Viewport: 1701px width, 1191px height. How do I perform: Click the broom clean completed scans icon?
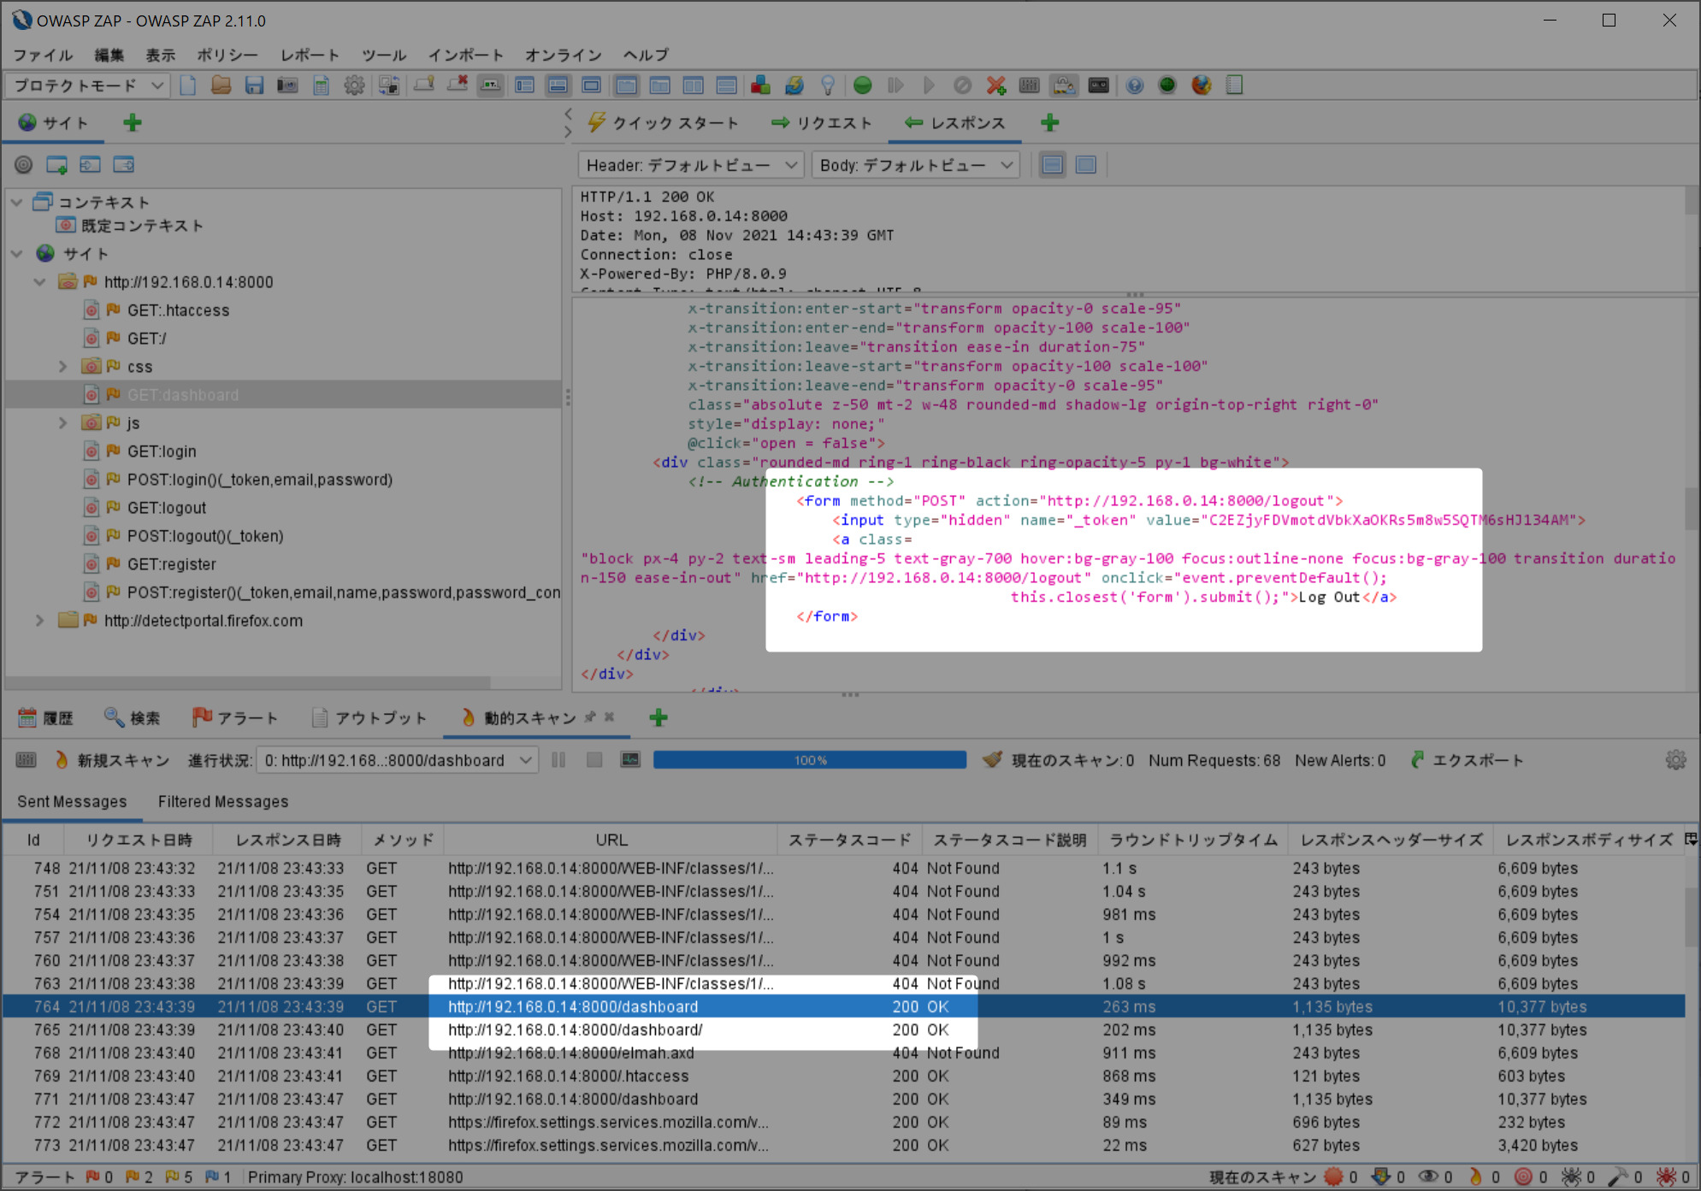click(992, 760)
